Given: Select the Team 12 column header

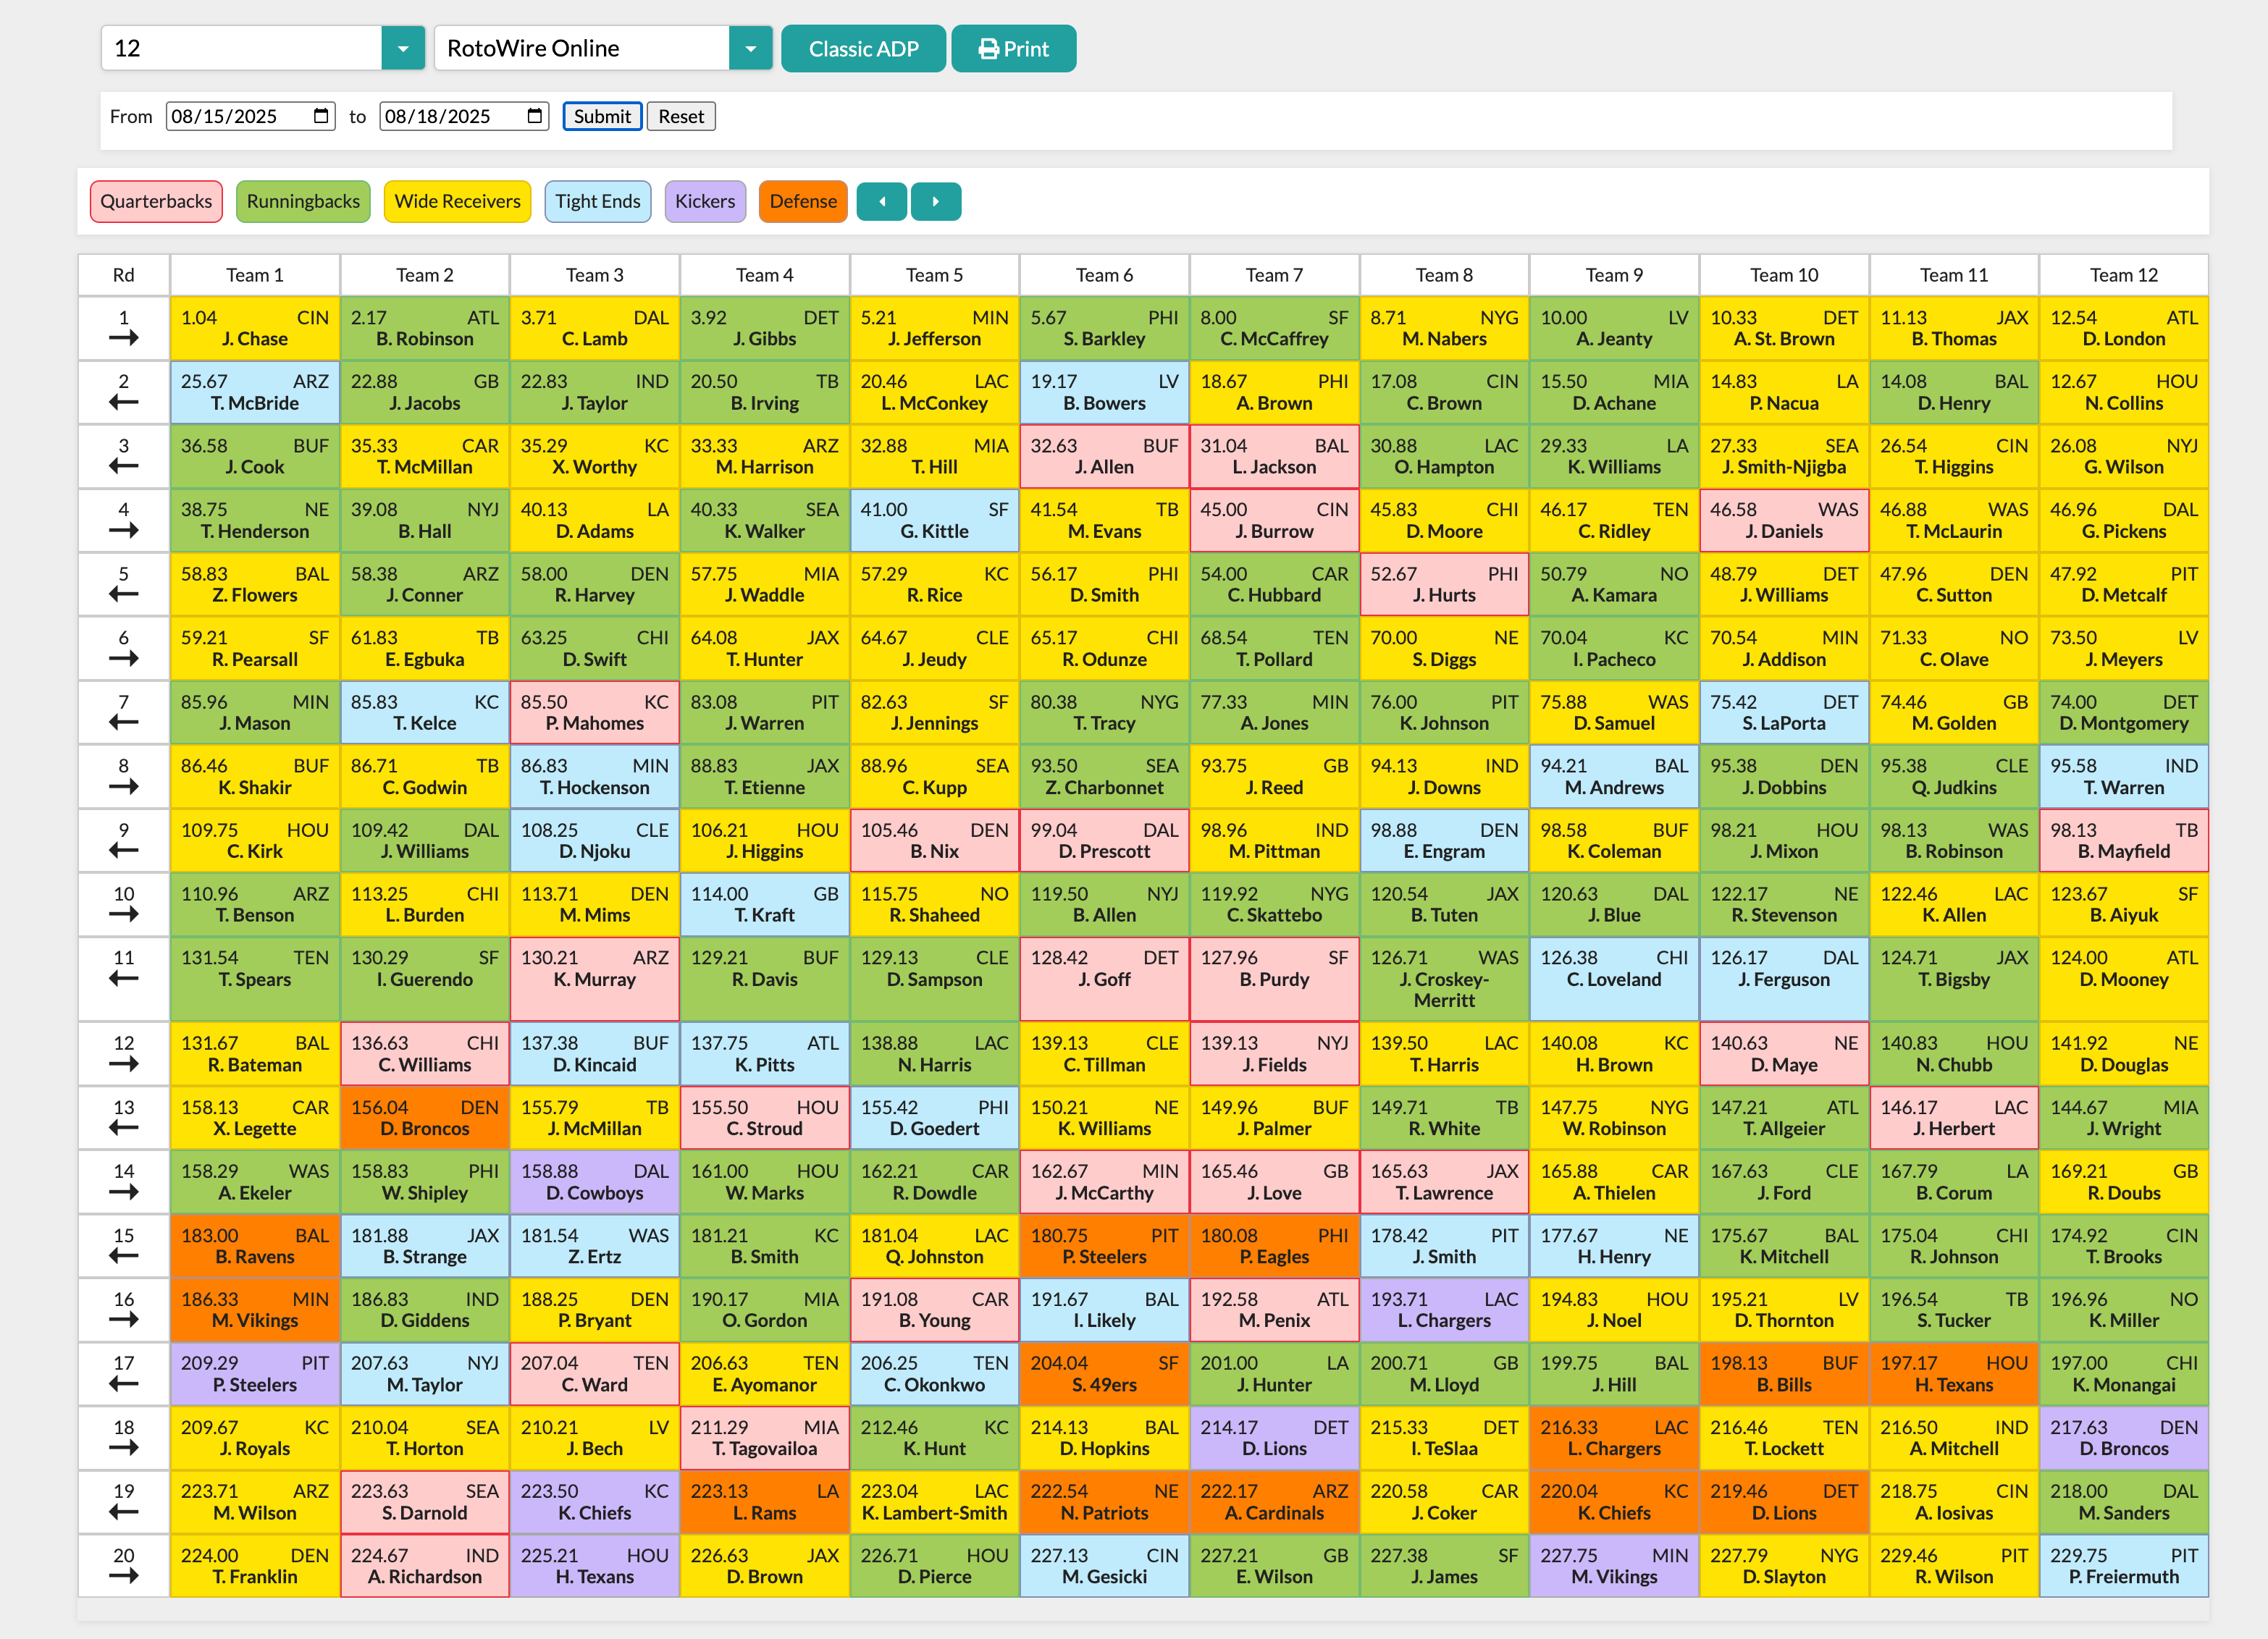Looking at the screenshot, I should [x=2123, y=275].
